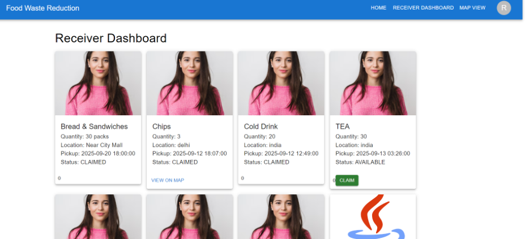Switch to MAP VIEW in the navbar
The image size is (525, 239).
pyautogui.click(x=472, y=8)
